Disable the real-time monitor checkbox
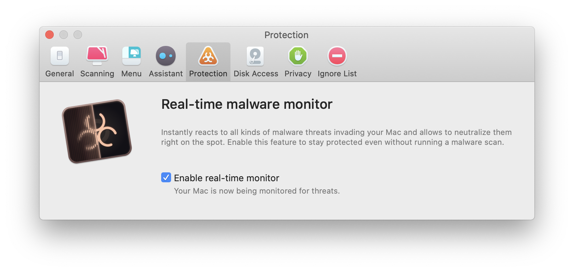This screenshot has width=574, height=272. pos(166,177)
